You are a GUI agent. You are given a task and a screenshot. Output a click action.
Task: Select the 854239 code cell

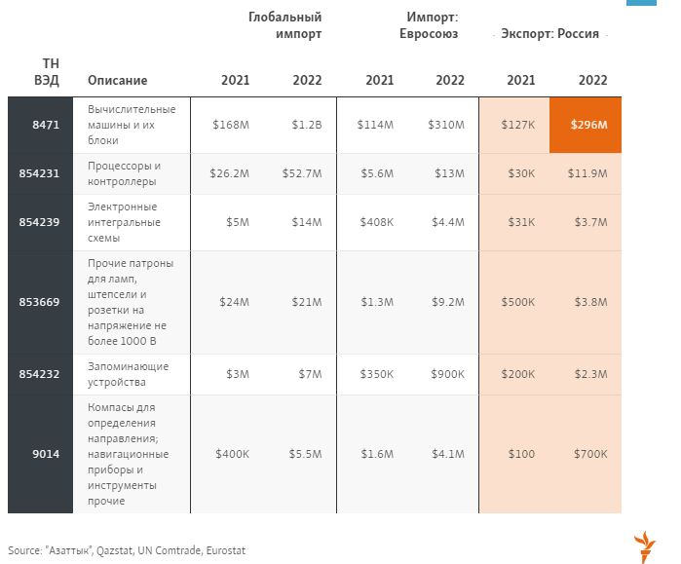click(x=40, y=222)
